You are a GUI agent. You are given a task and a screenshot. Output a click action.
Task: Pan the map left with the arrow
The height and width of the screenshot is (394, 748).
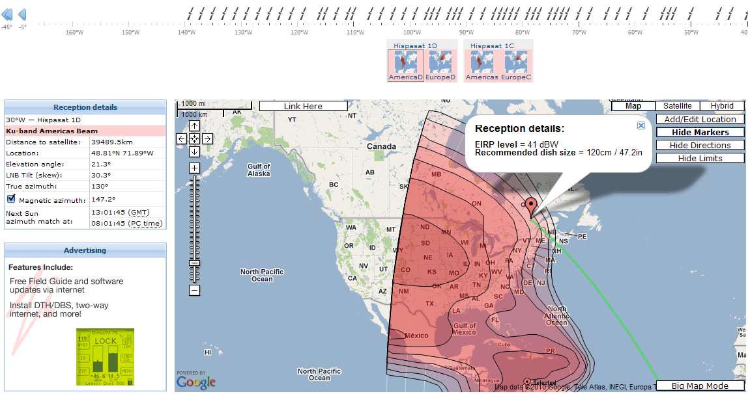click(181, 138)
